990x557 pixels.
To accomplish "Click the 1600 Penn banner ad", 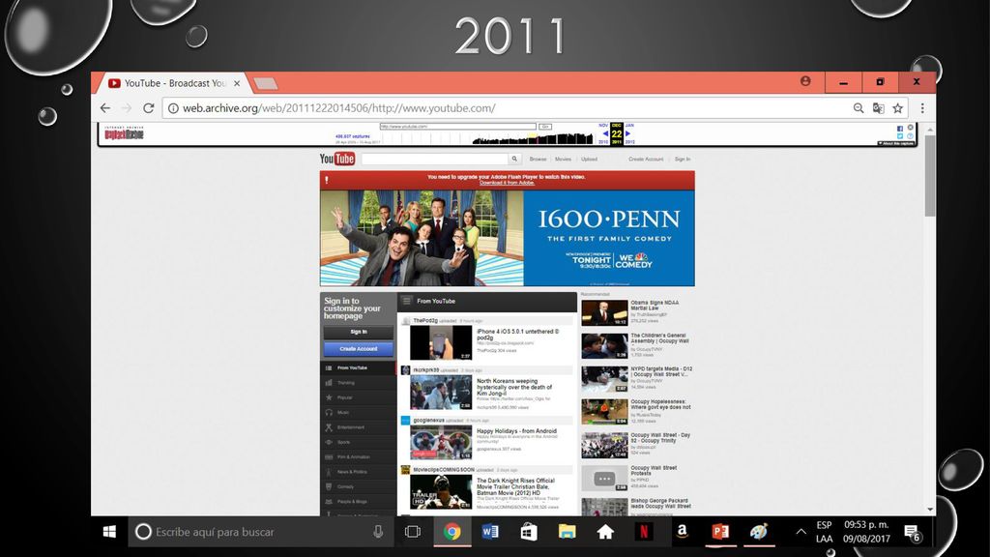I will point(507,238).
